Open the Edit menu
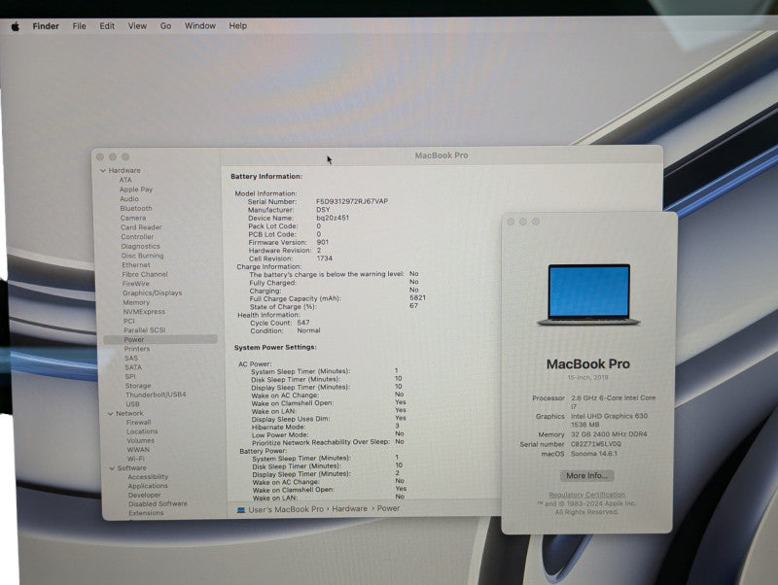The width and height of the screenshot is (778, 585). point(107,26)
